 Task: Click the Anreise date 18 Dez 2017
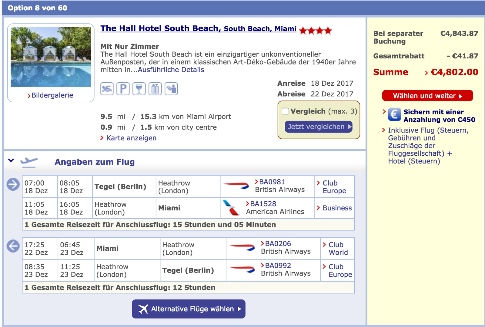[x=332, y=83]
